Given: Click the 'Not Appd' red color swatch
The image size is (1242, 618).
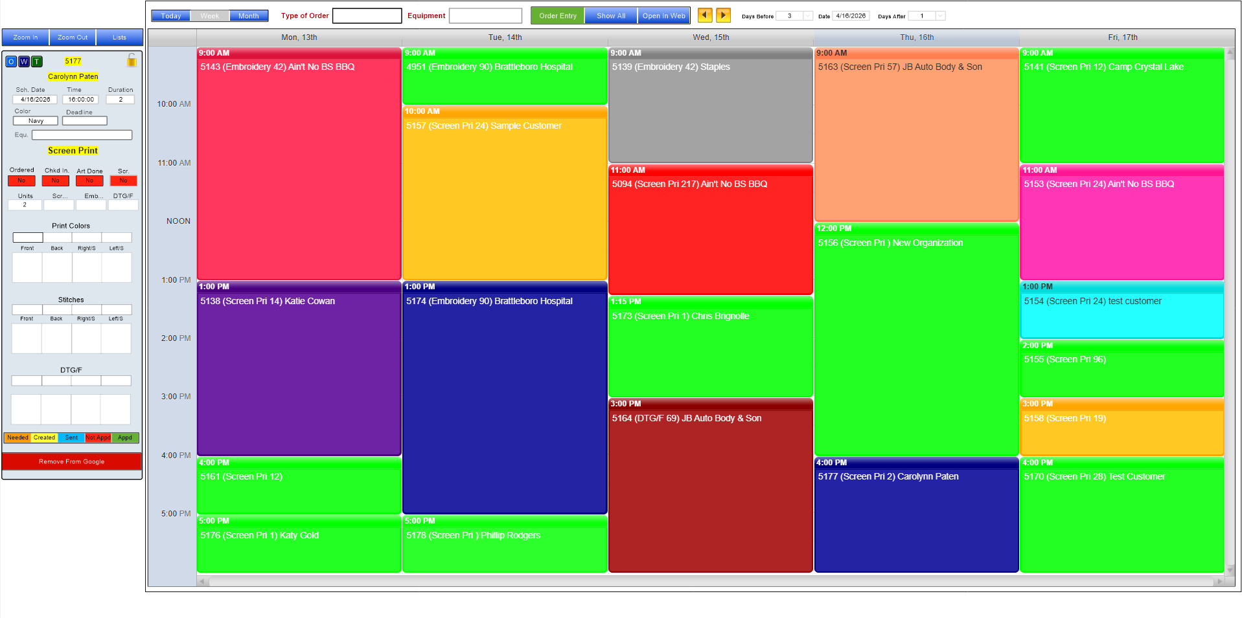Looking at the screenshot, I should [x=98, y=437].
